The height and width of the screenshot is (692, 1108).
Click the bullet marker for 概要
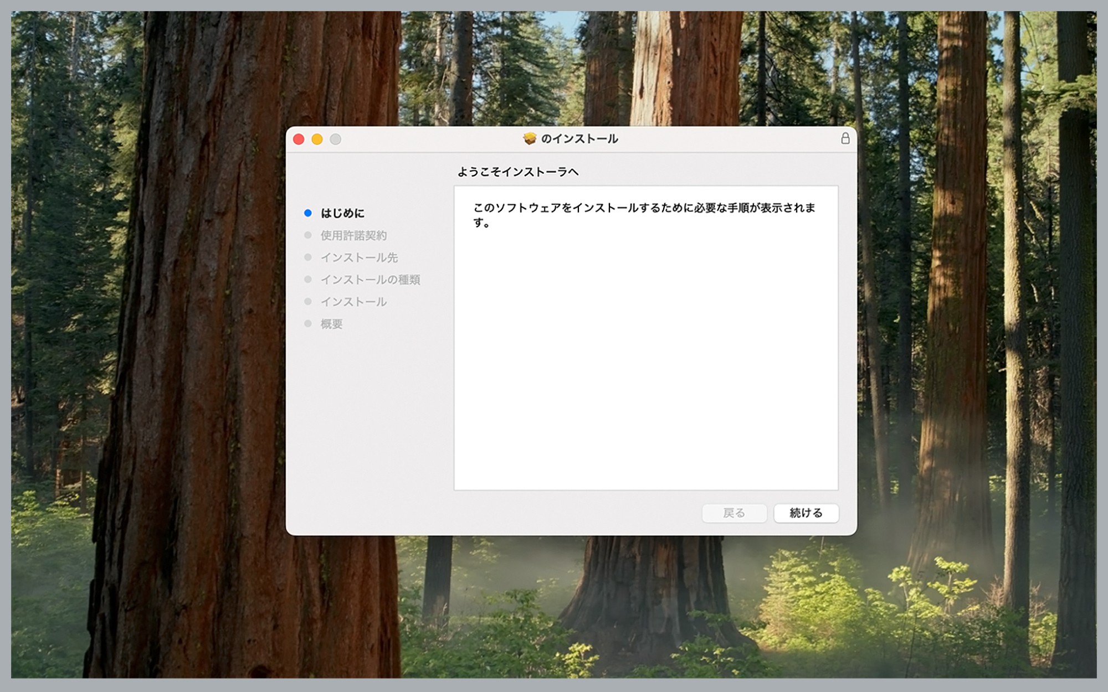click(308, 324)
